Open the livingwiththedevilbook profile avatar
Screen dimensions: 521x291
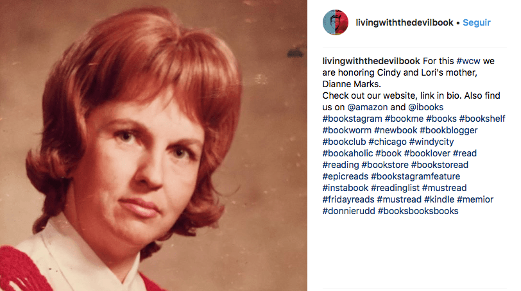pos(336,22)
